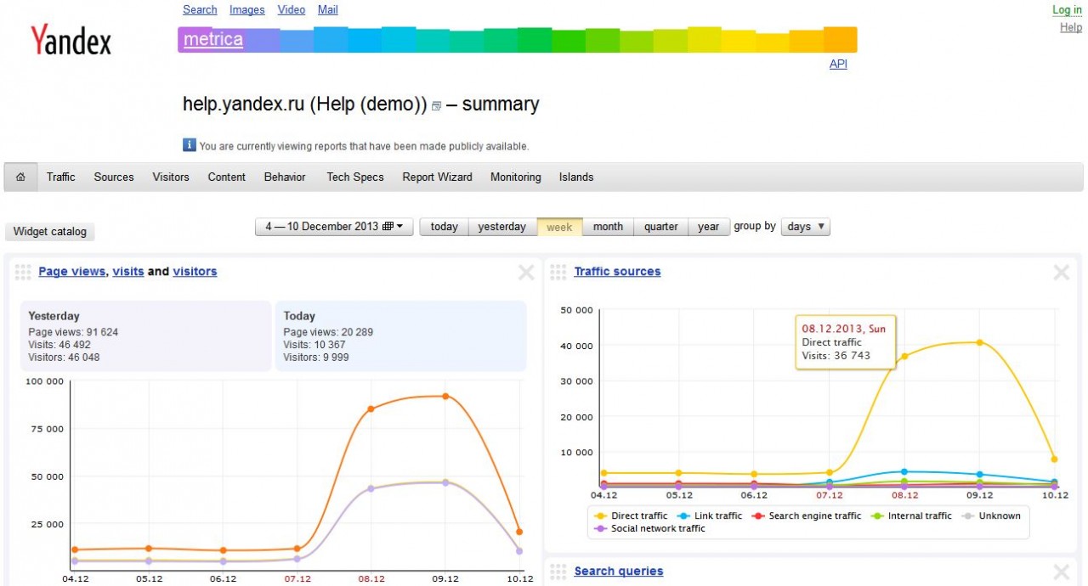Grab the Traffic sources widget drag handle
Screen dimensions: 1088x586
point(558,272)
